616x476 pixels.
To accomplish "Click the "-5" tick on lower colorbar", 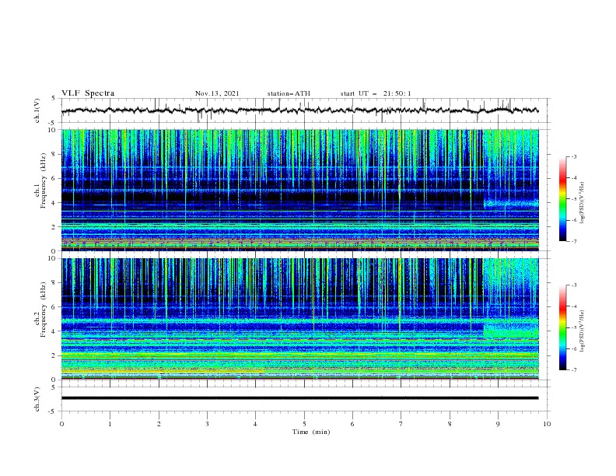I will pyautogui.click(x=573, y=327).
